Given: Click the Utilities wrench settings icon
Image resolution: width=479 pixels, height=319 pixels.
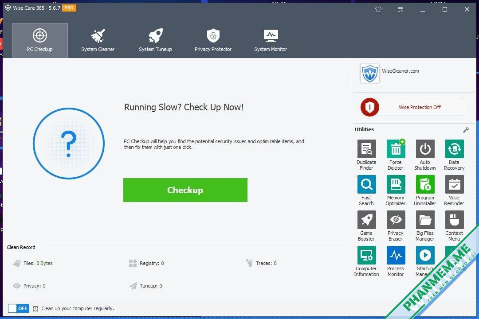Looking at the screenshot, I should (x=466, y=130).
